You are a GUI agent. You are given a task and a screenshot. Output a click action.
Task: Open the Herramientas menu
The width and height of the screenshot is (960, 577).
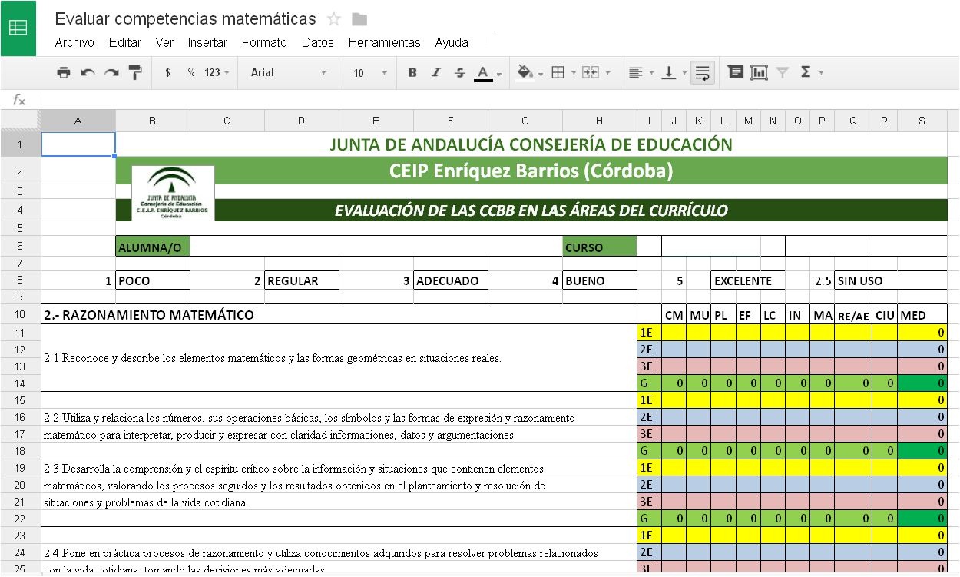point(384,42)
